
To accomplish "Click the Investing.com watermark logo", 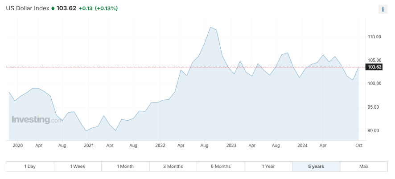I will pyautogui.click(x=37, y=119).
